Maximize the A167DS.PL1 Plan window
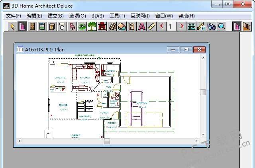Image resolution: width=255 pixels, height=168 pixels. (x=186, y=49)
